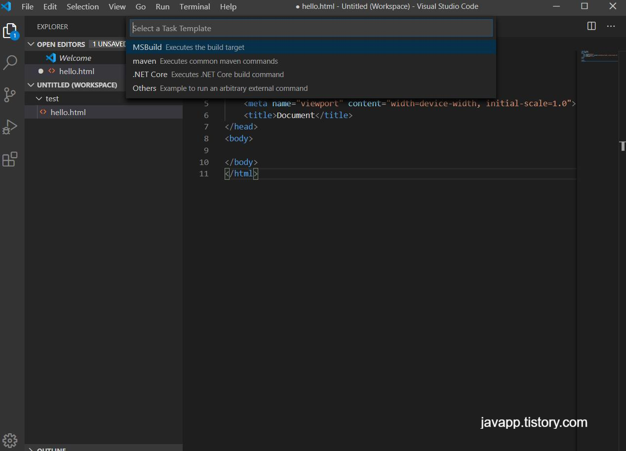
Task: Open the Manage gear icon
Action: click(10, 440)
